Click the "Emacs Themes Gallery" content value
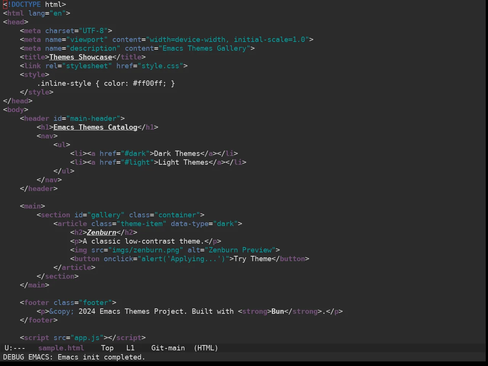 click(x=204, y=48)
